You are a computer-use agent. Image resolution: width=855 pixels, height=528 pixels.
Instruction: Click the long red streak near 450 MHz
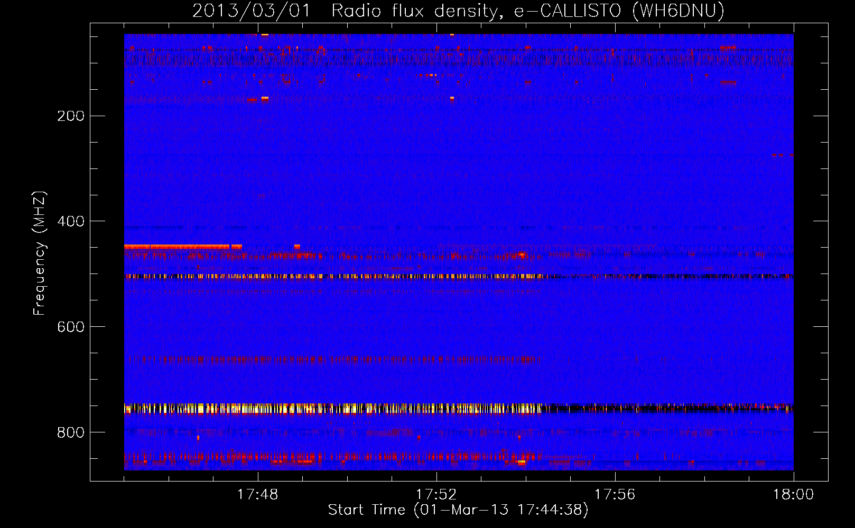click(x=183, y=247)
